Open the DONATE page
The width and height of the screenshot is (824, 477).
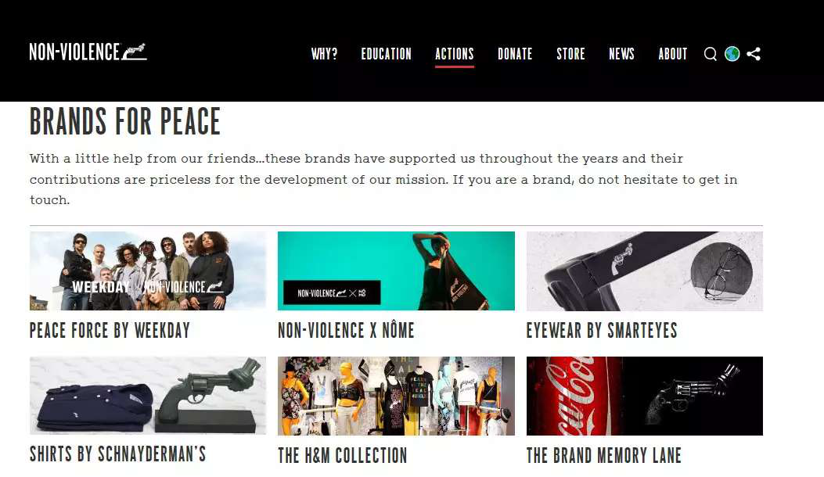(515, 54)
